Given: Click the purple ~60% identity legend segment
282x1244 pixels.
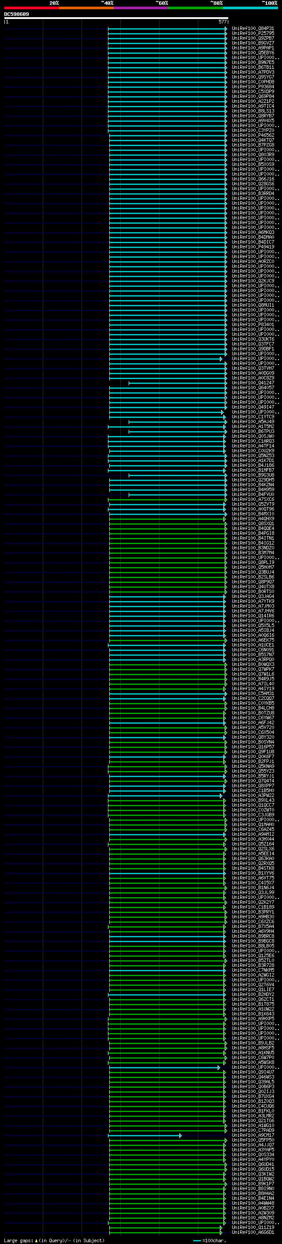Looking at the screenshot, I should [x=141, y=8].
